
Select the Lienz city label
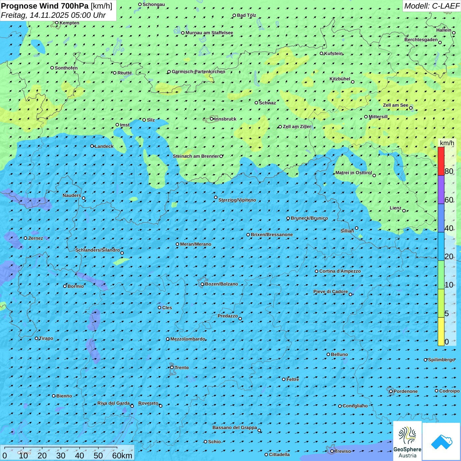click(x=395, y=208)
